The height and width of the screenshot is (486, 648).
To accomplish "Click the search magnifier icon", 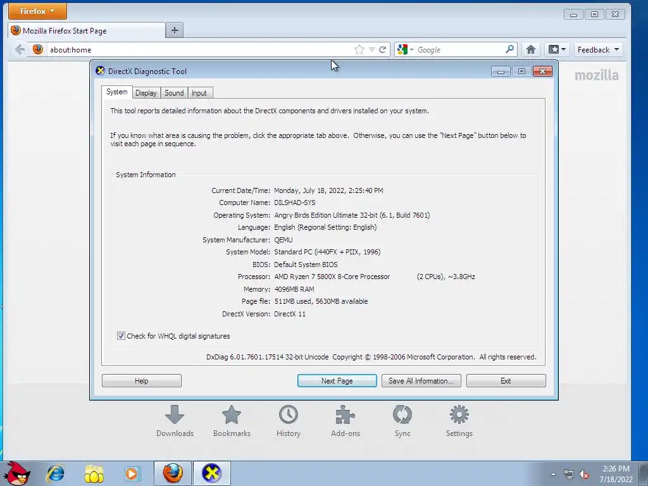I will pos(510,49).
